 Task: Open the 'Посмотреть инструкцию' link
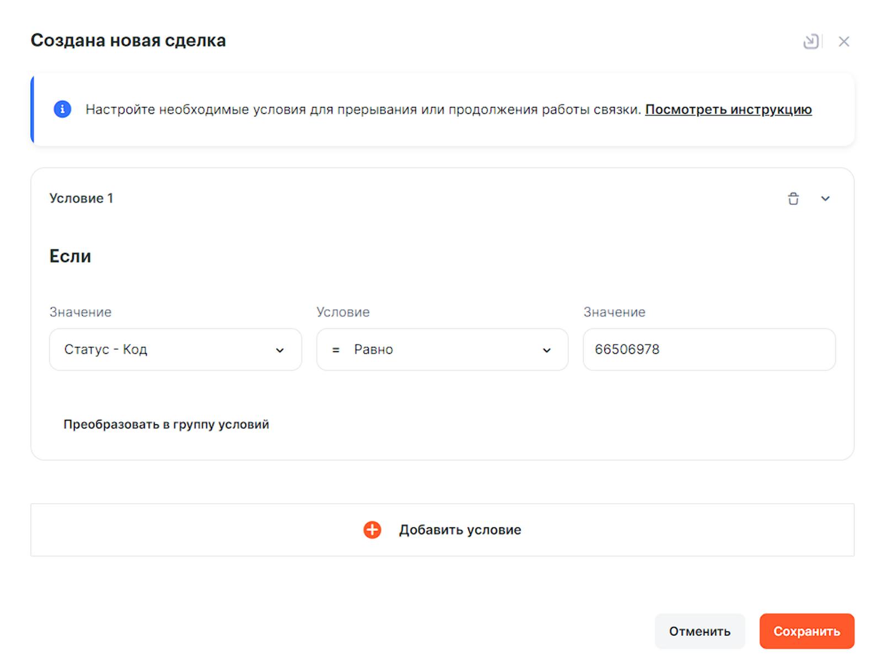coord(728,110)
